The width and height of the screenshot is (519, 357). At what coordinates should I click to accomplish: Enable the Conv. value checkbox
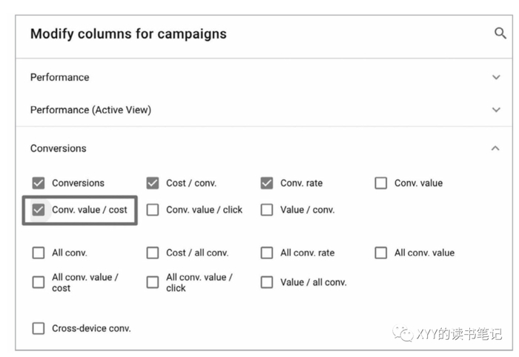point(381,183)
